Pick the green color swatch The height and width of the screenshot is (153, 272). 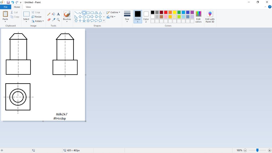pyautogui.click(x=179, y=12)
